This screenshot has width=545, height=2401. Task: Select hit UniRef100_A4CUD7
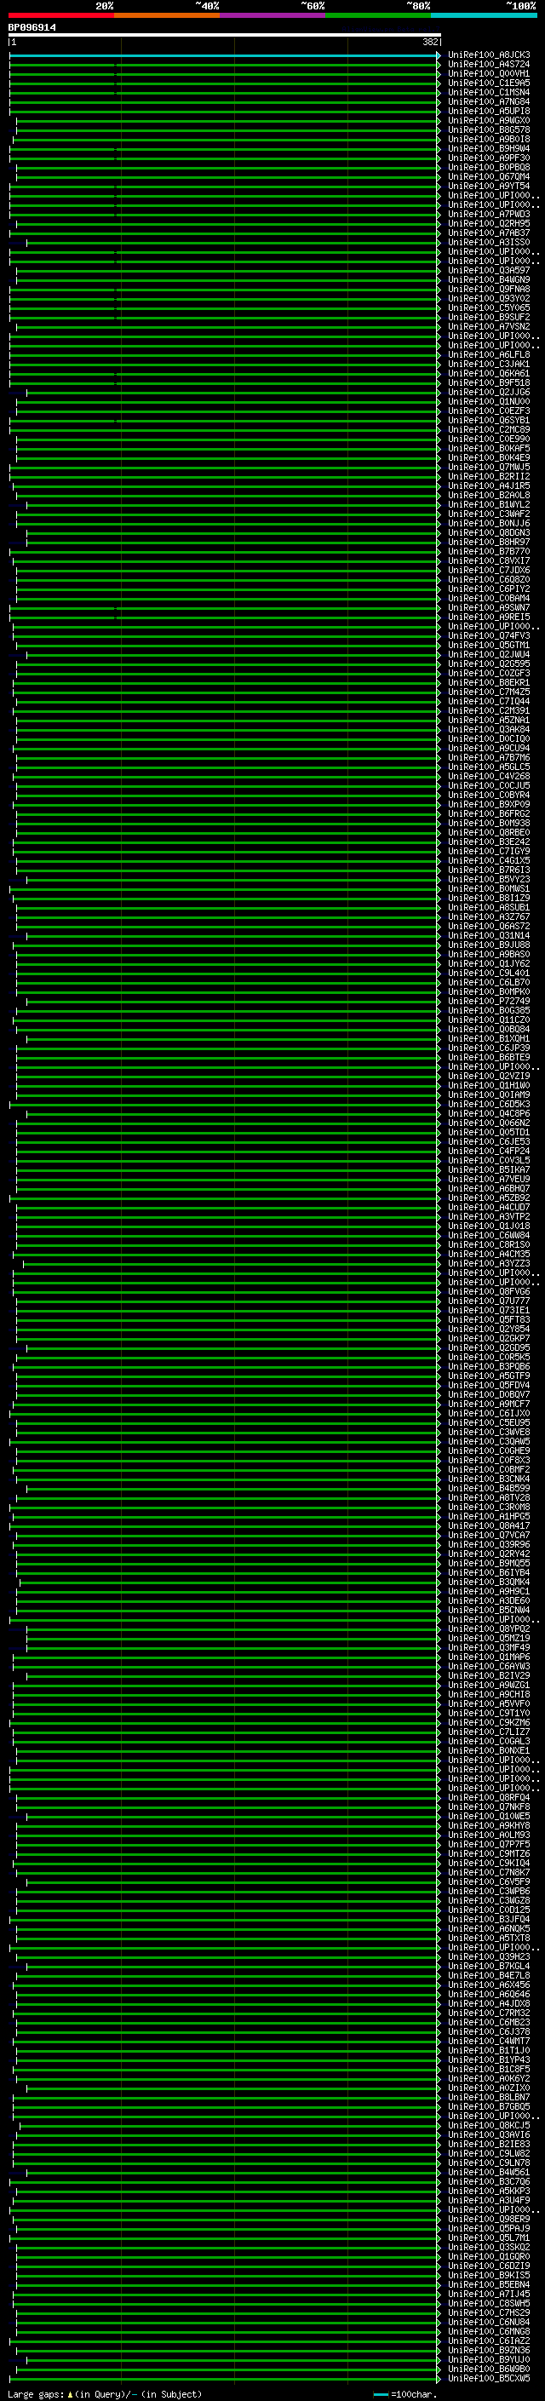(489, 1208)
